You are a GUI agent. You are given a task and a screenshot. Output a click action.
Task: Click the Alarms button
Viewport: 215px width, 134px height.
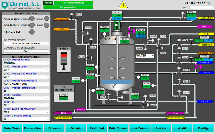point(161,128)
